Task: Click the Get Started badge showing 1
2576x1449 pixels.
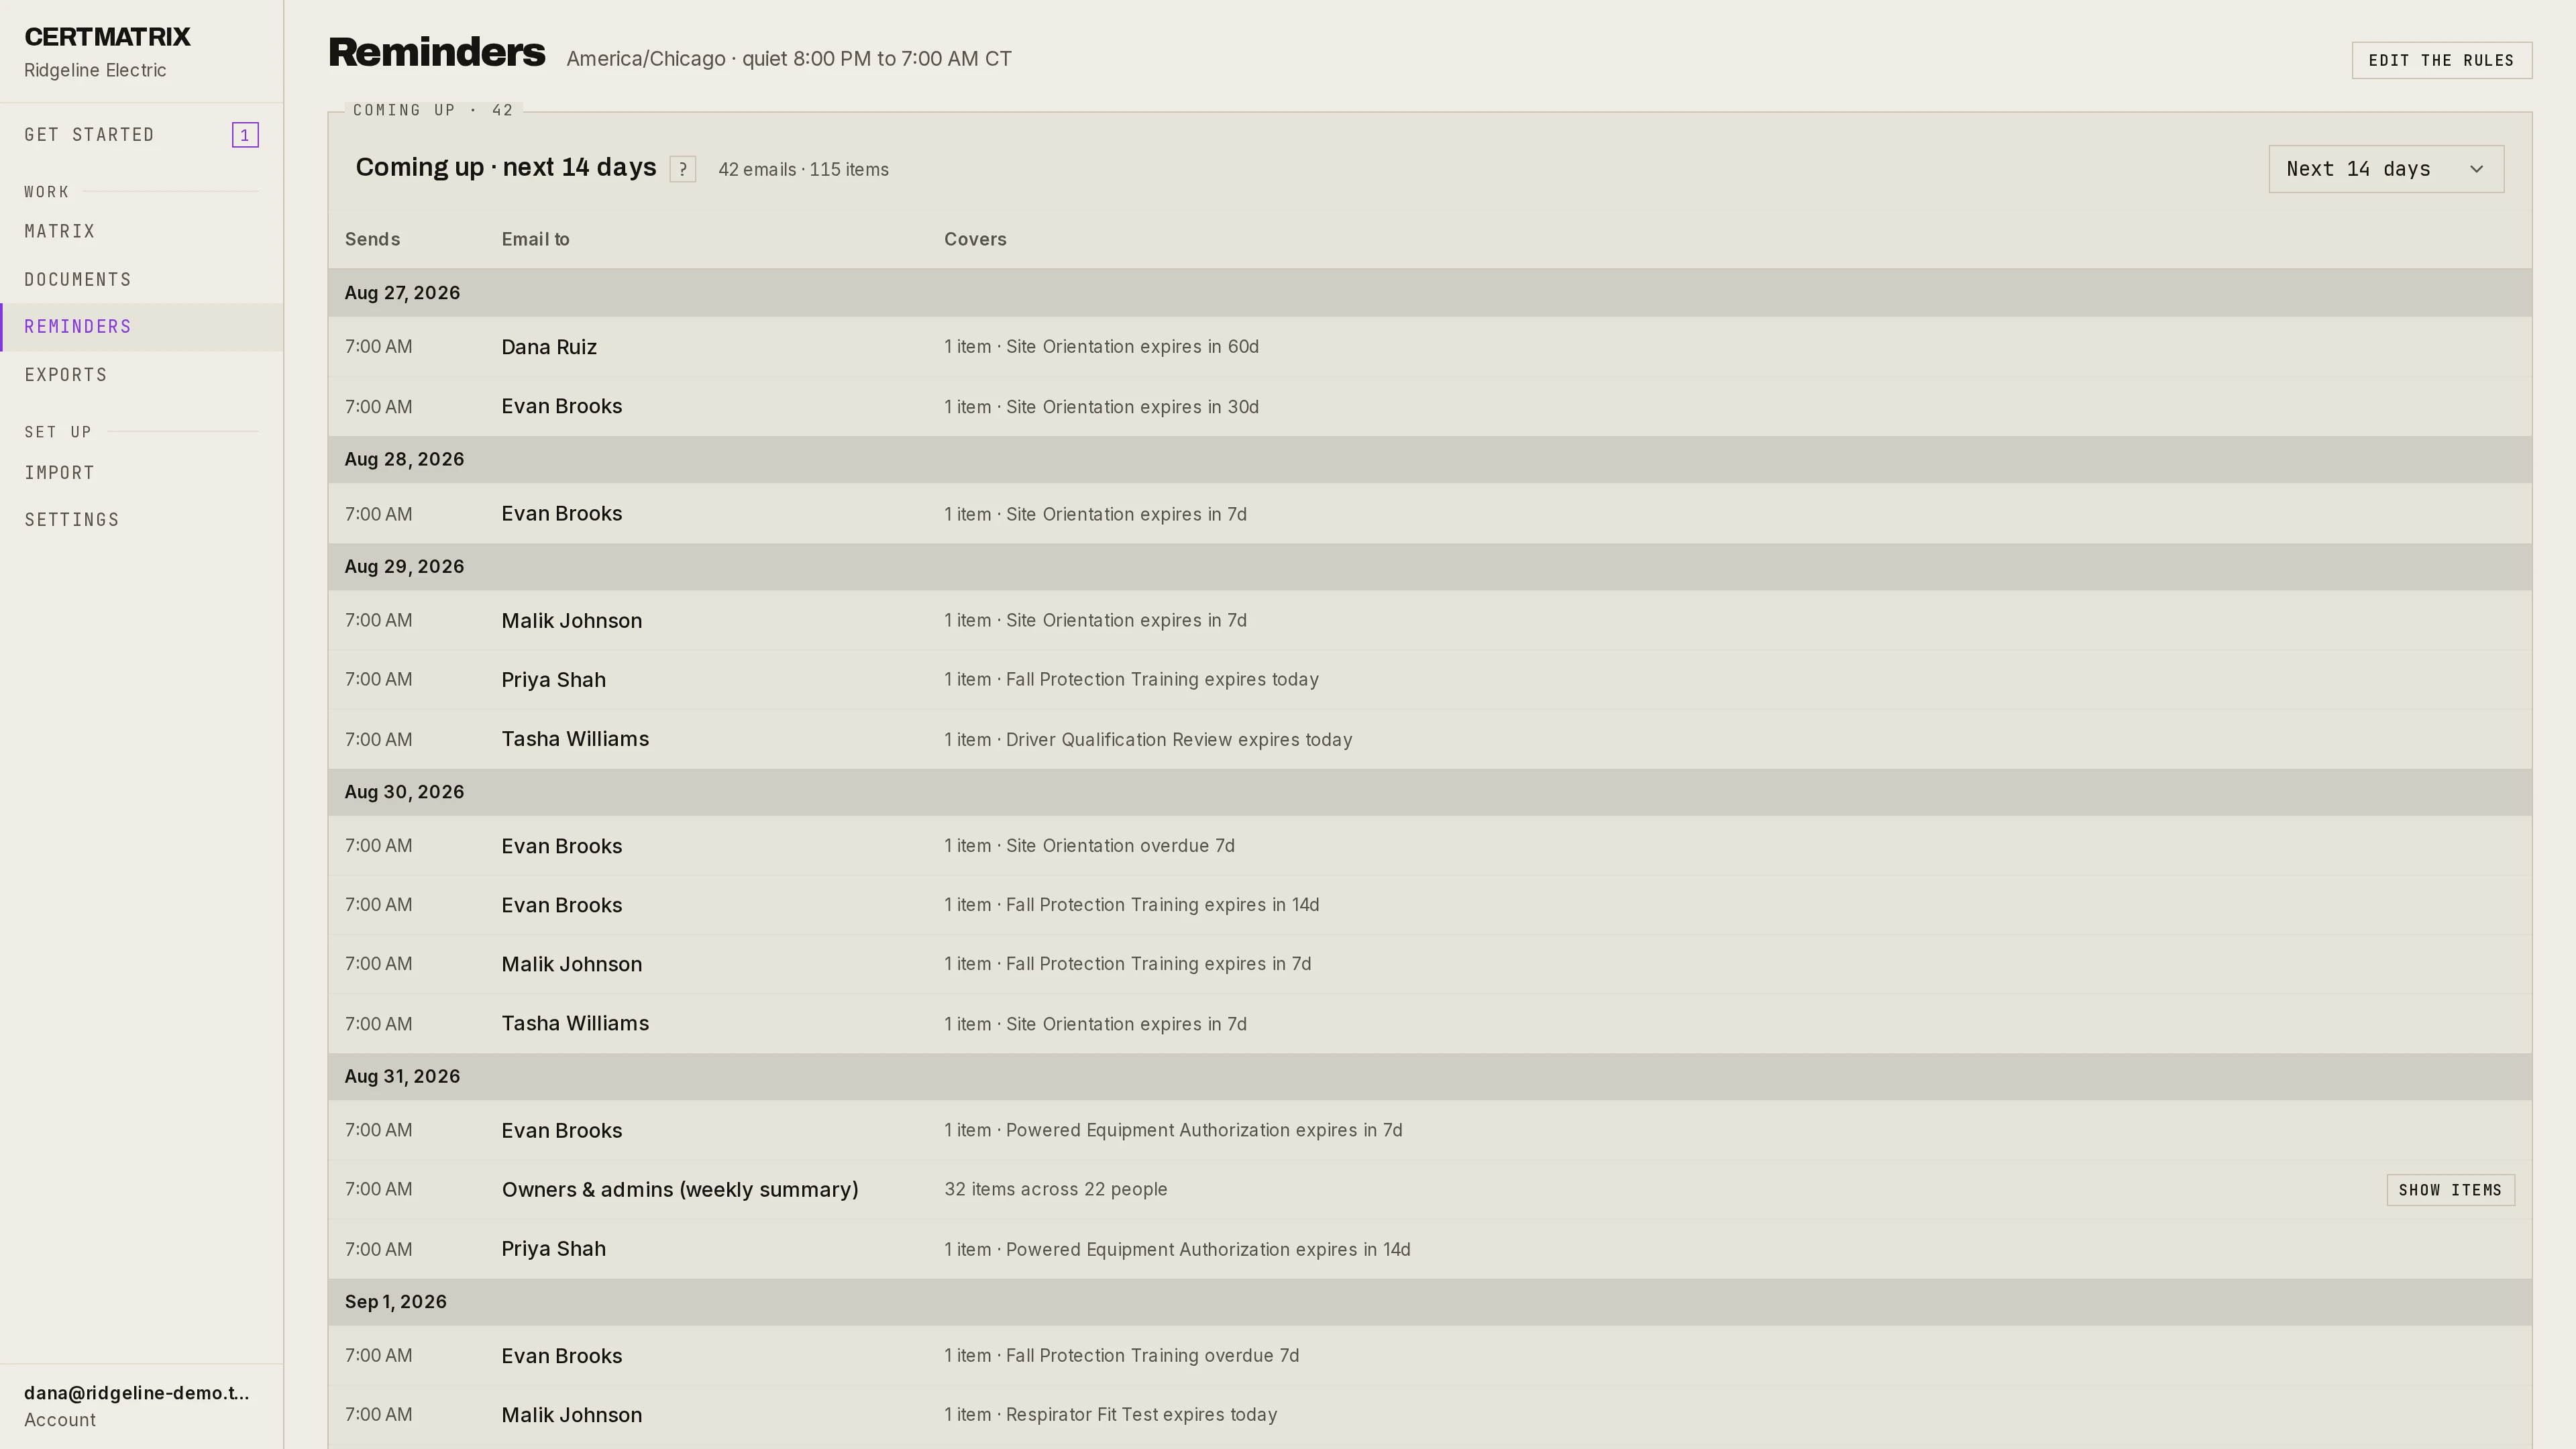Action: (x=245, y=135)
